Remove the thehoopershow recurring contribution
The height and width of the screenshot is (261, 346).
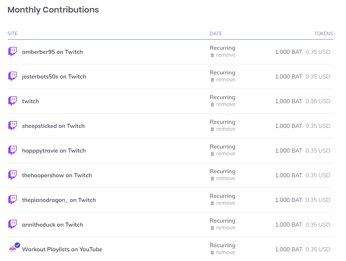click(223, 178)
